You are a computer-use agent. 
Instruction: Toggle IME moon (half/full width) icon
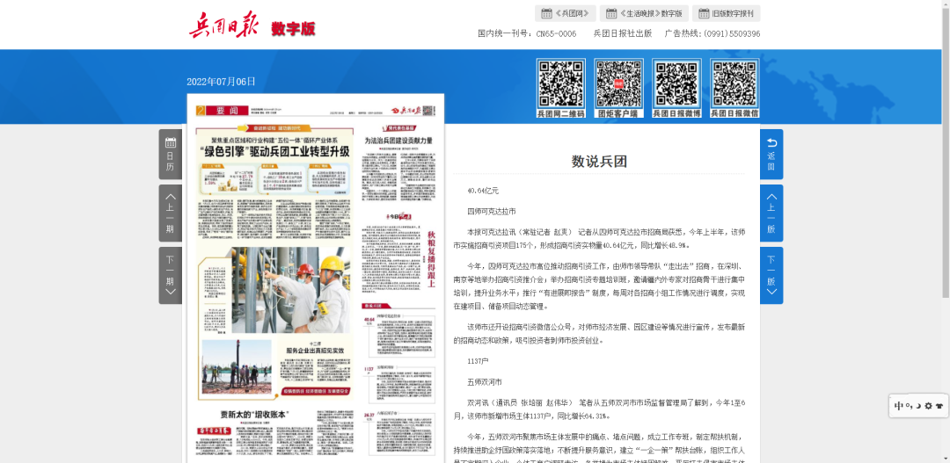point(918,406)
